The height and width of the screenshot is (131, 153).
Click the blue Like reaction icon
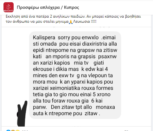tap(8, 131)
